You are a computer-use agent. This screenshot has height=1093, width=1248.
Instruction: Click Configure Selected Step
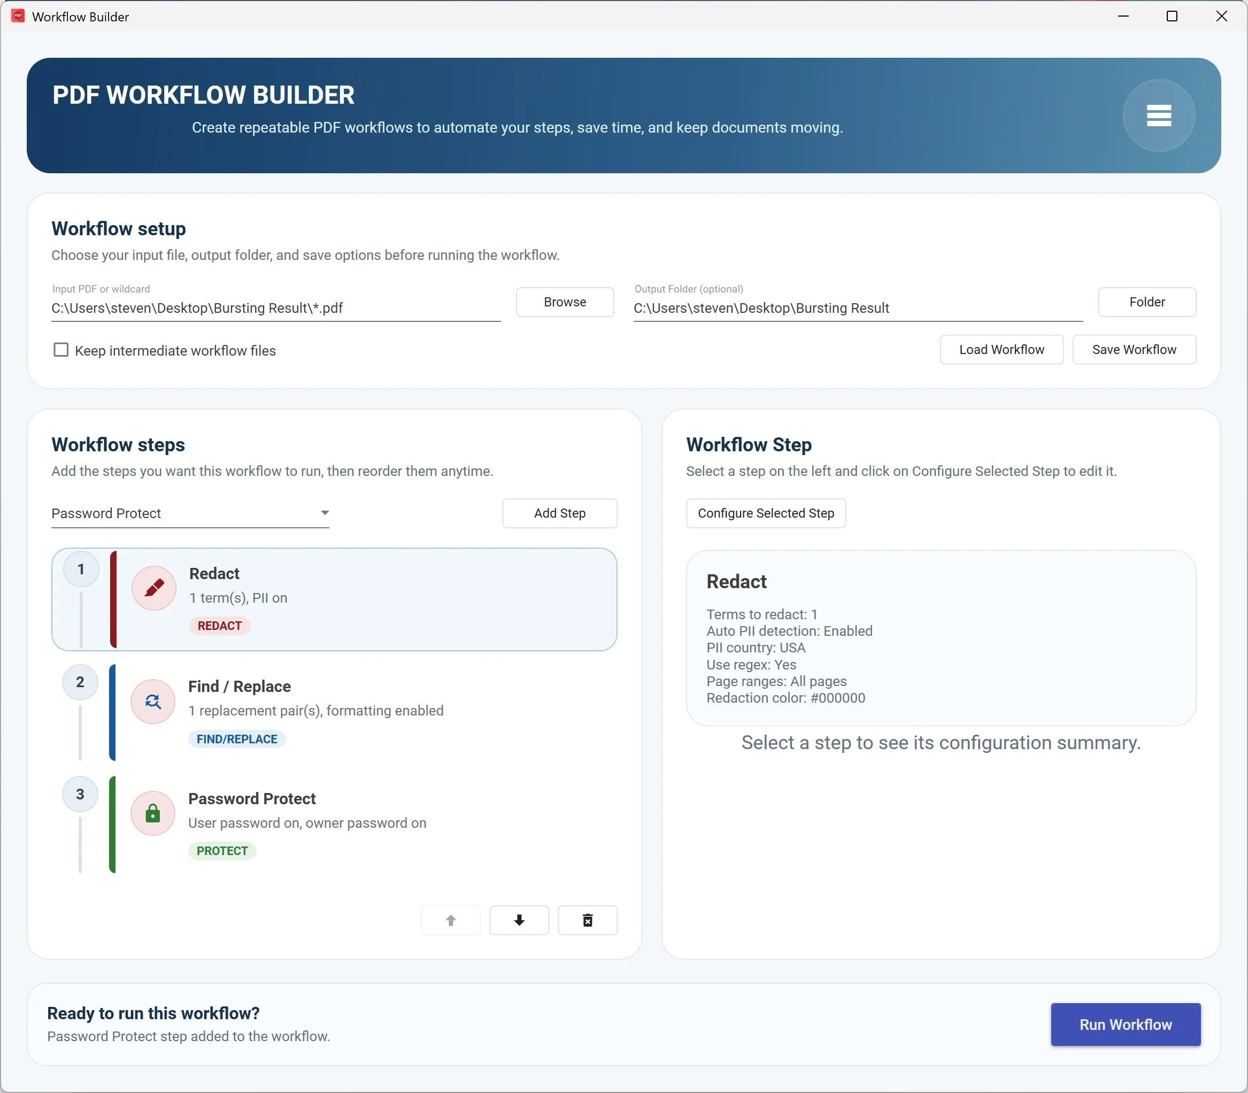pyautogui.click(x=766, y=513)
